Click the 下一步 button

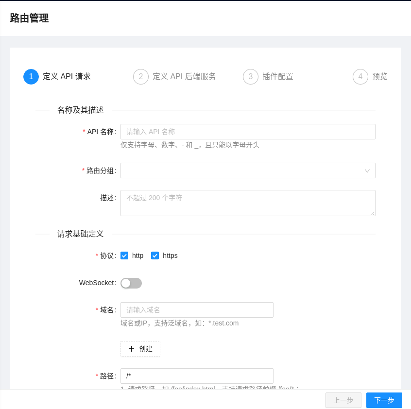coord(384,400)
